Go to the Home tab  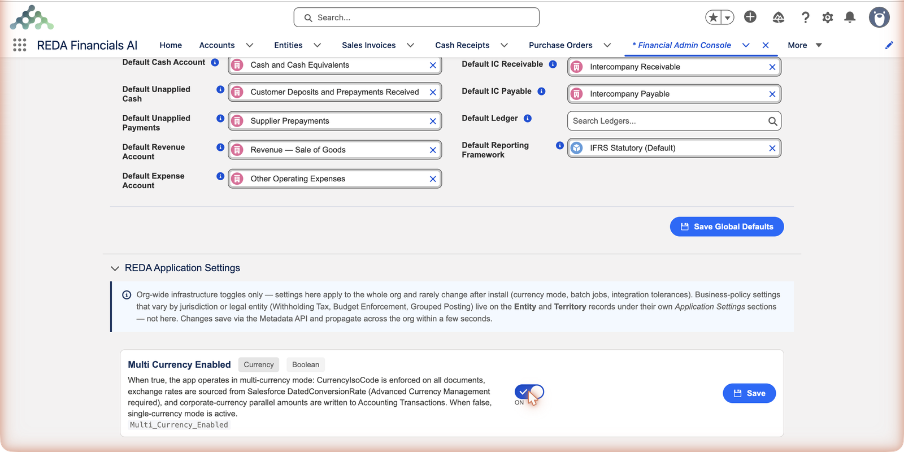click(x=171, y=45)
